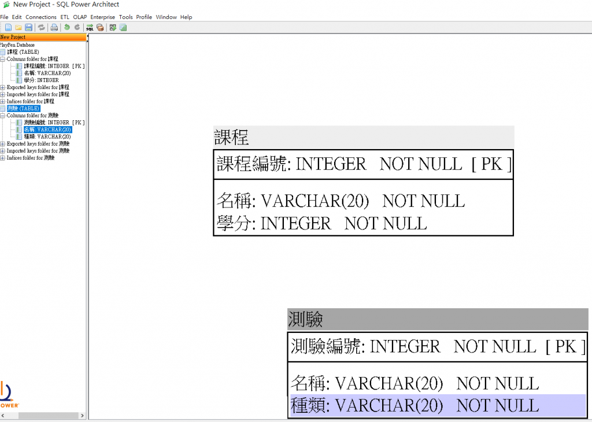Click the New Project toolbar icon

tap(8, 28)
